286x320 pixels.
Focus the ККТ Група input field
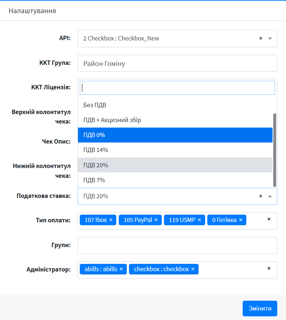tap(177, 63)
